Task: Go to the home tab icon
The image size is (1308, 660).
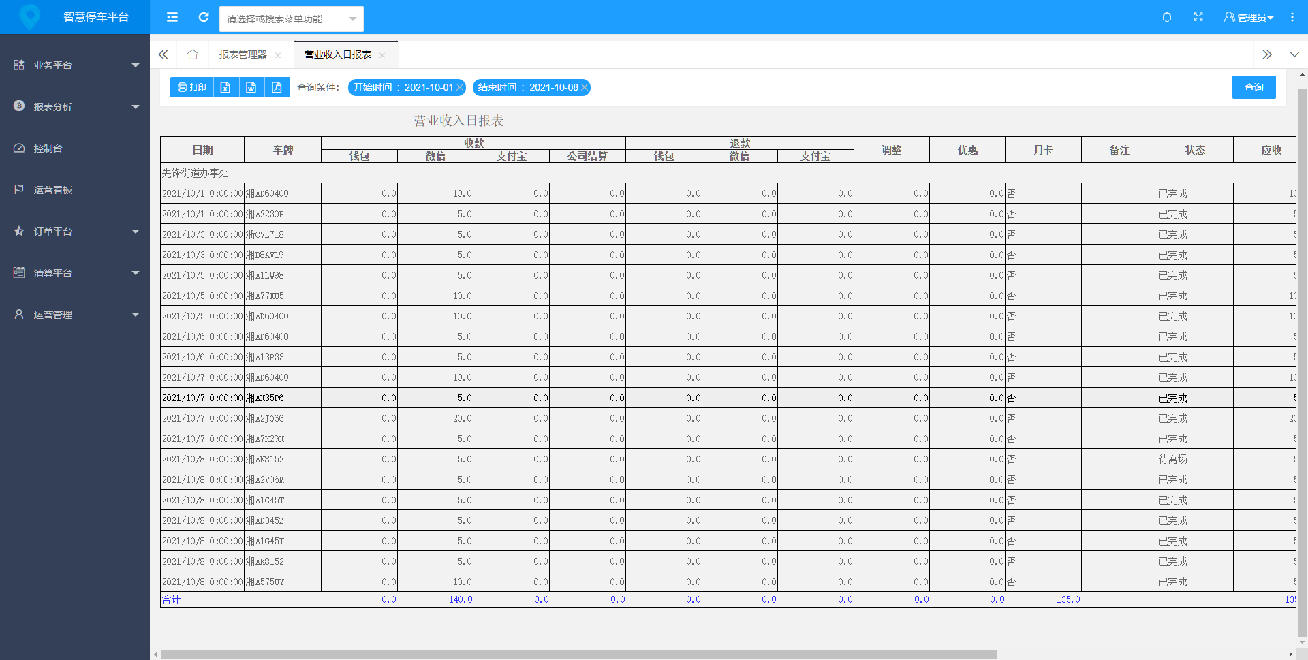Action: pos(193,54)
